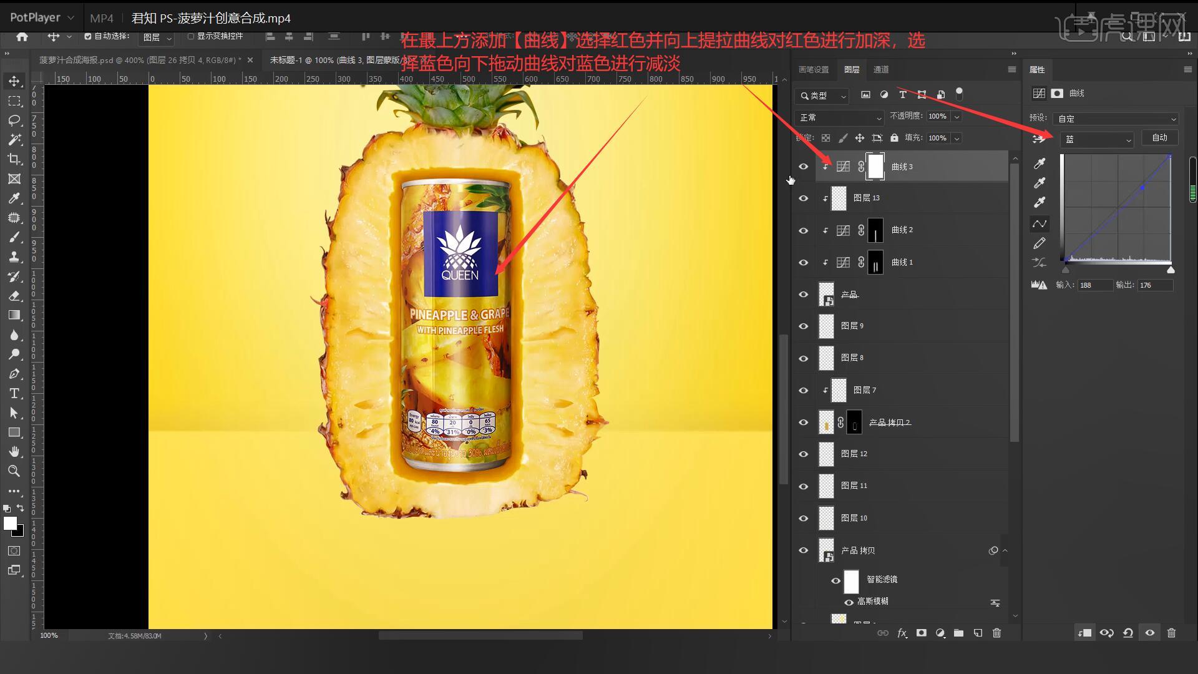Click the Hand tool icon
The height and width of the screenshot is (674, 1198).
(x=14, y=451)
